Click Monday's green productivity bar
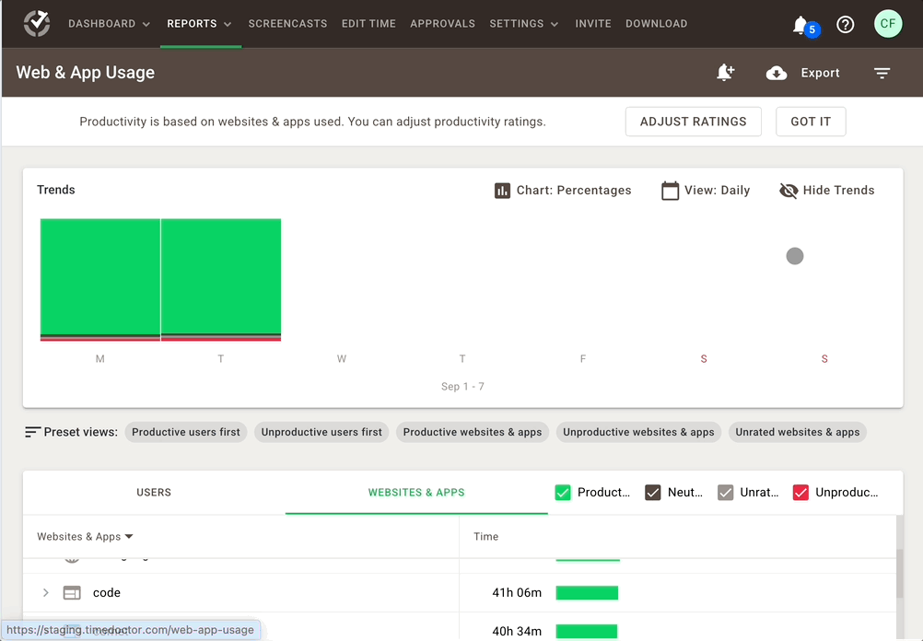Viewport: 923px width, 641px height. point(100,276)
